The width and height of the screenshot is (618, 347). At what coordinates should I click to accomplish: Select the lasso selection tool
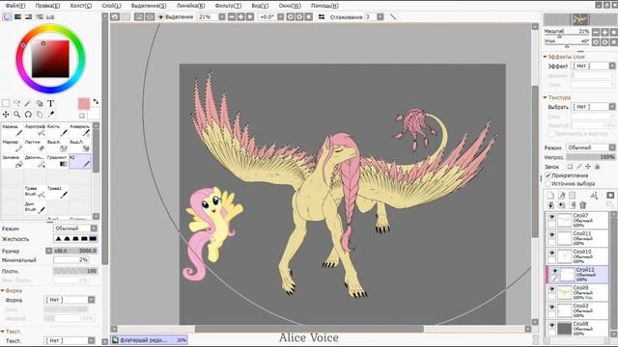(17, 103)
